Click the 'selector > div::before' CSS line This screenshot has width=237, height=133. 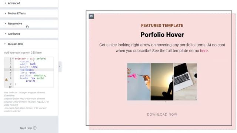[30, 58]
